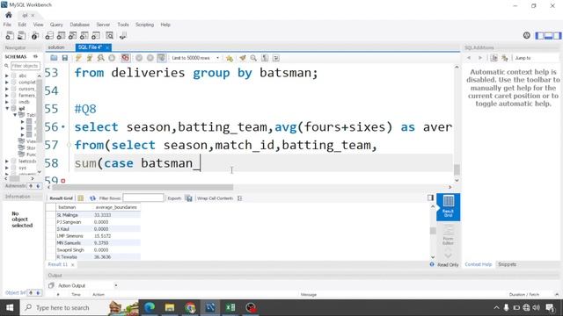Open the File menu
This screenshot has height=316, width=563.
coord(7,25)
